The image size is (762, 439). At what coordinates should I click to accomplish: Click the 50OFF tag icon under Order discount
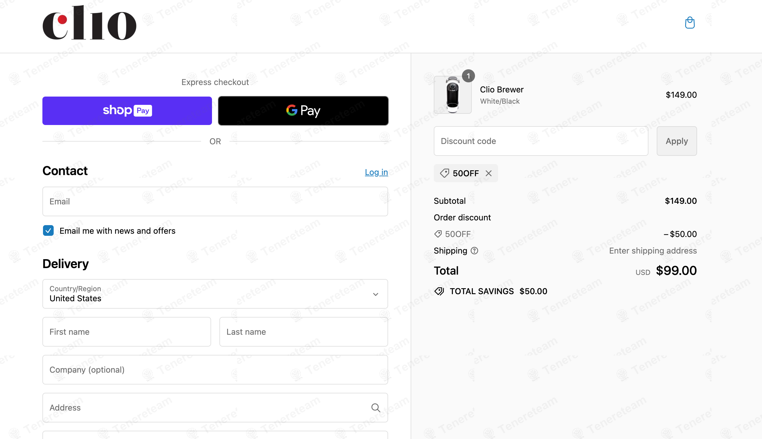click(x=438, y=234)
